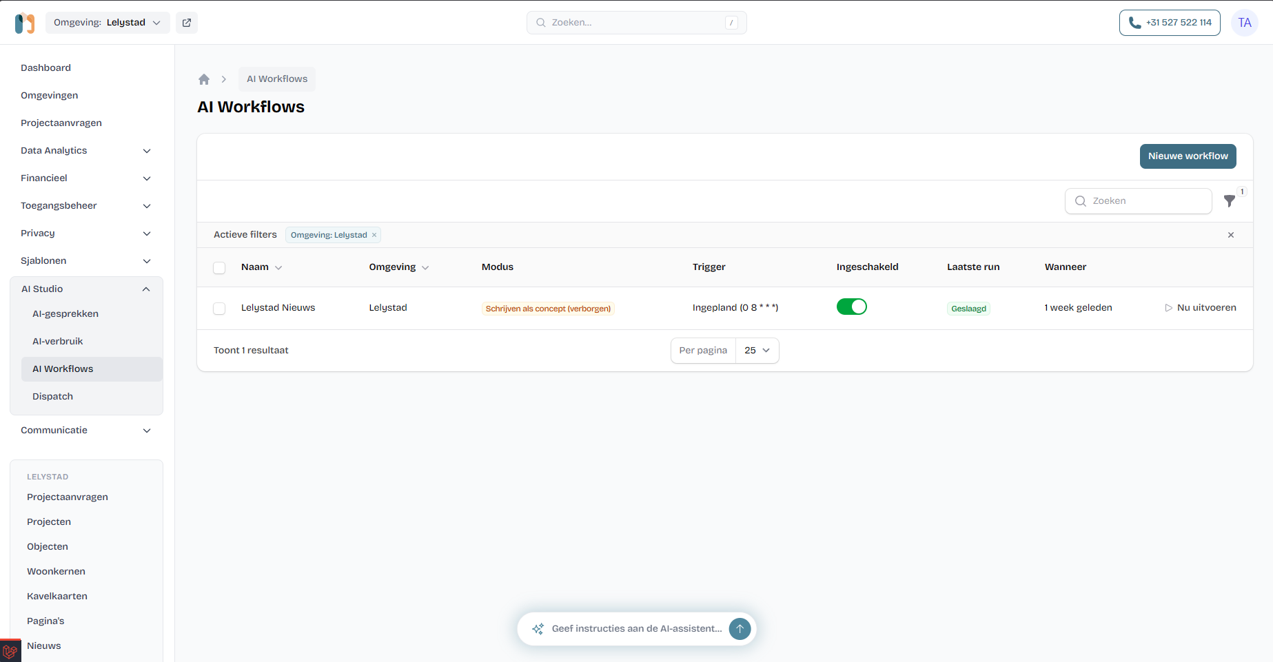The height and width of the screenshot is (662, 1273).
Task: Sort table by Omgeving column
Action: [398, 267]
